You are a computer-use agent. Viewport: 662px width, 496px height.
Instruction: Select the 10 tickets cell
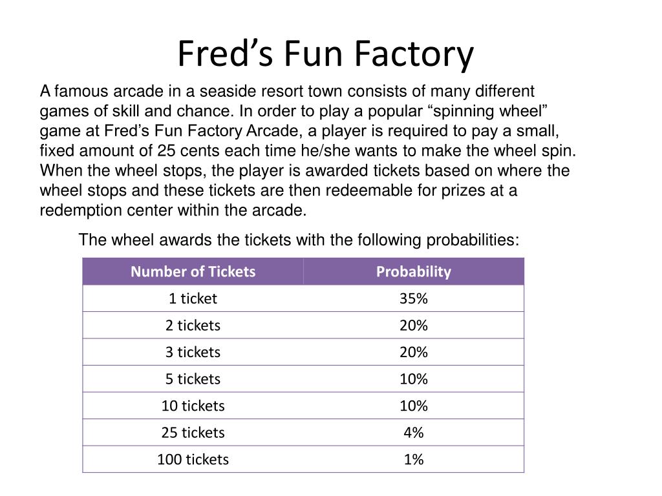coord(193,406)
